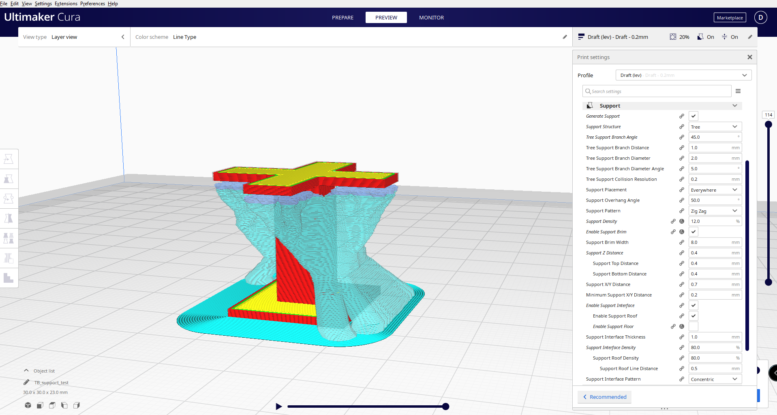Switch to Recommended print settings

604,397
